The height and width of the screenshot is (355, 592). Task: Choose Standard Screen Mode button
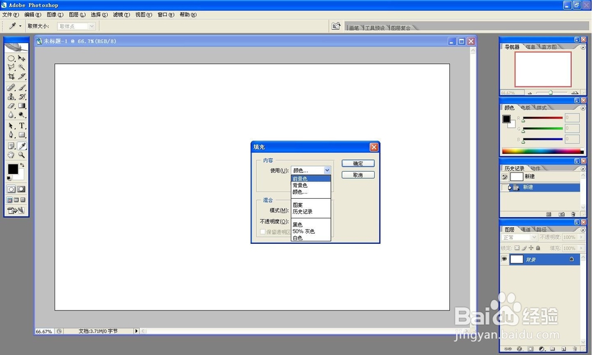click(10, 200)
